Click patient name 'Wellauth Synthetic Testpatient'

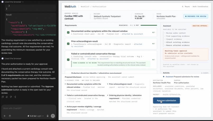107,16
